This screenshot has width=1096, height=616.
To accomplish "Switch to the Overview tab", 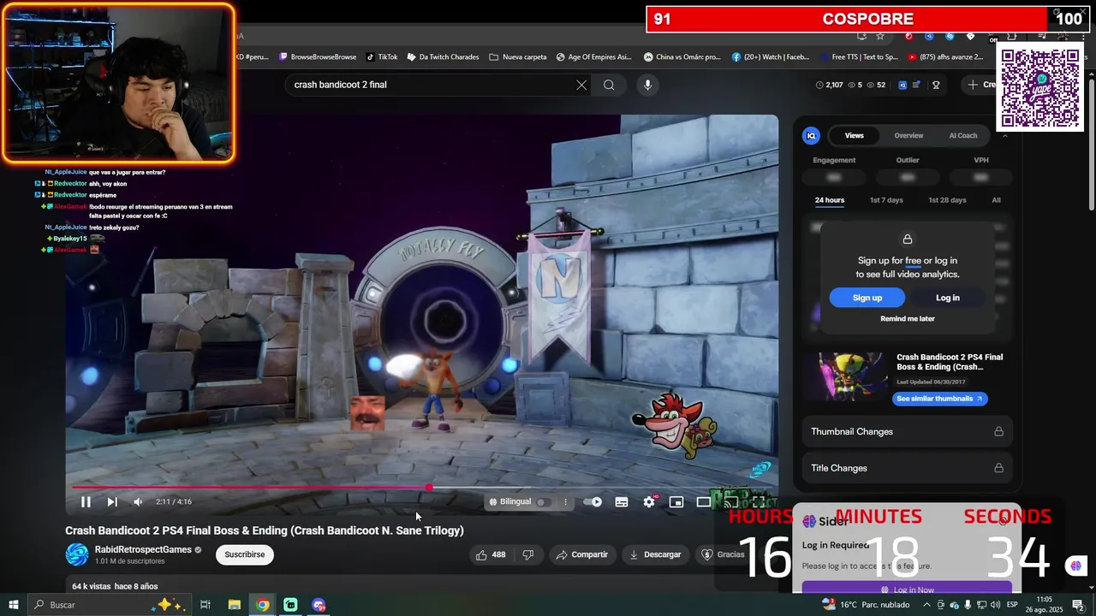I will click(x=908, y=135).
